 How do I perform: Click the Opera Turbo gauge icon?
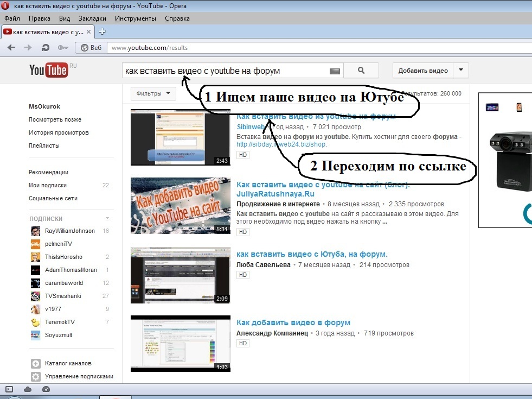click(x=46, y=389)
